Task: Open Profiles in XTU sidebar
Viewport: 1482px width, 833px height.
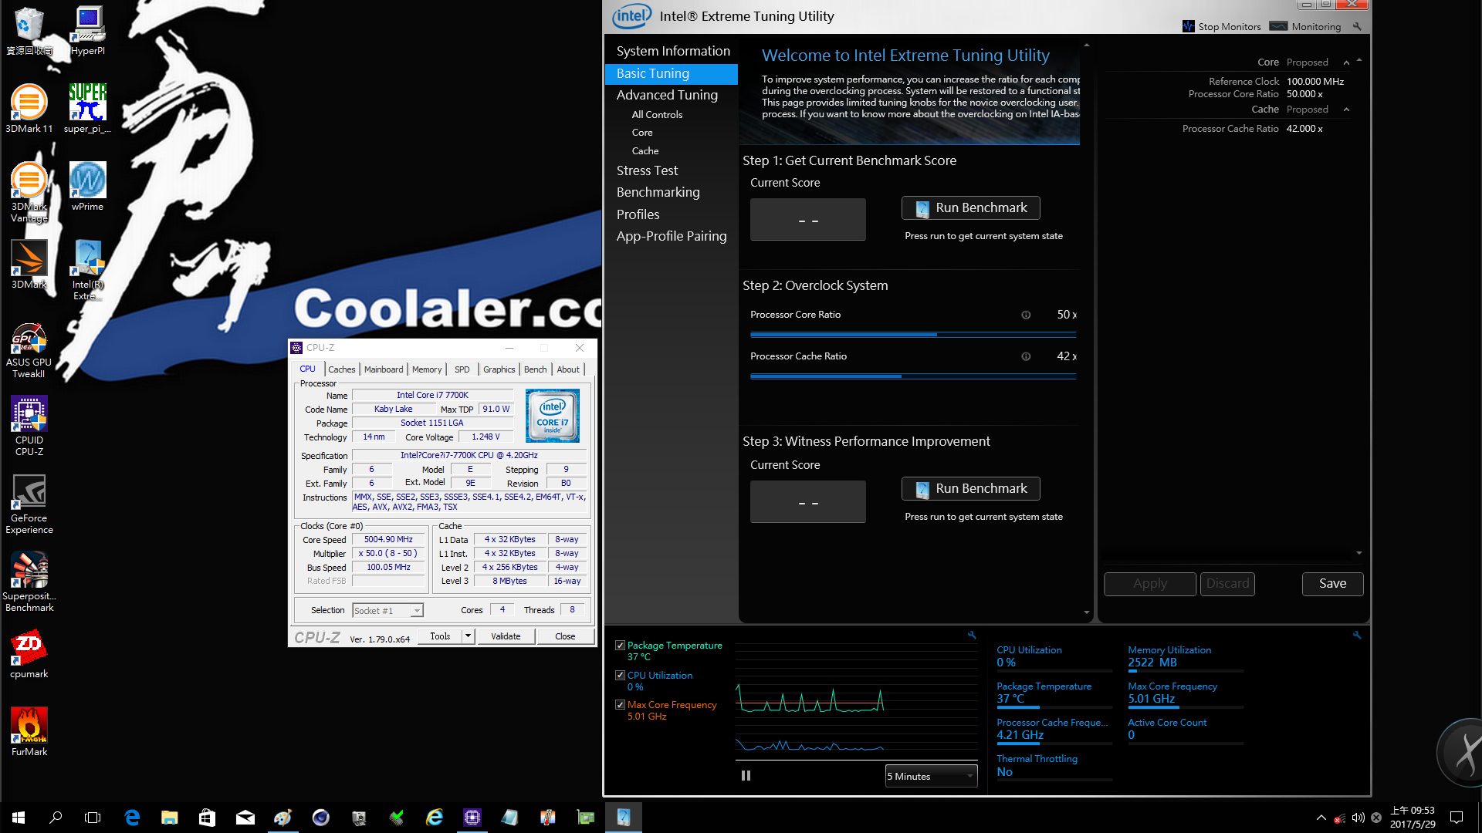Action: click(x=638, y=214)
